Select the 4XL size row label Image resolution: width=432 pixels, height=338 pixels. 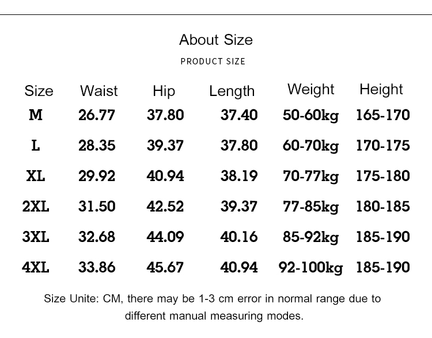tap(36, 267)
